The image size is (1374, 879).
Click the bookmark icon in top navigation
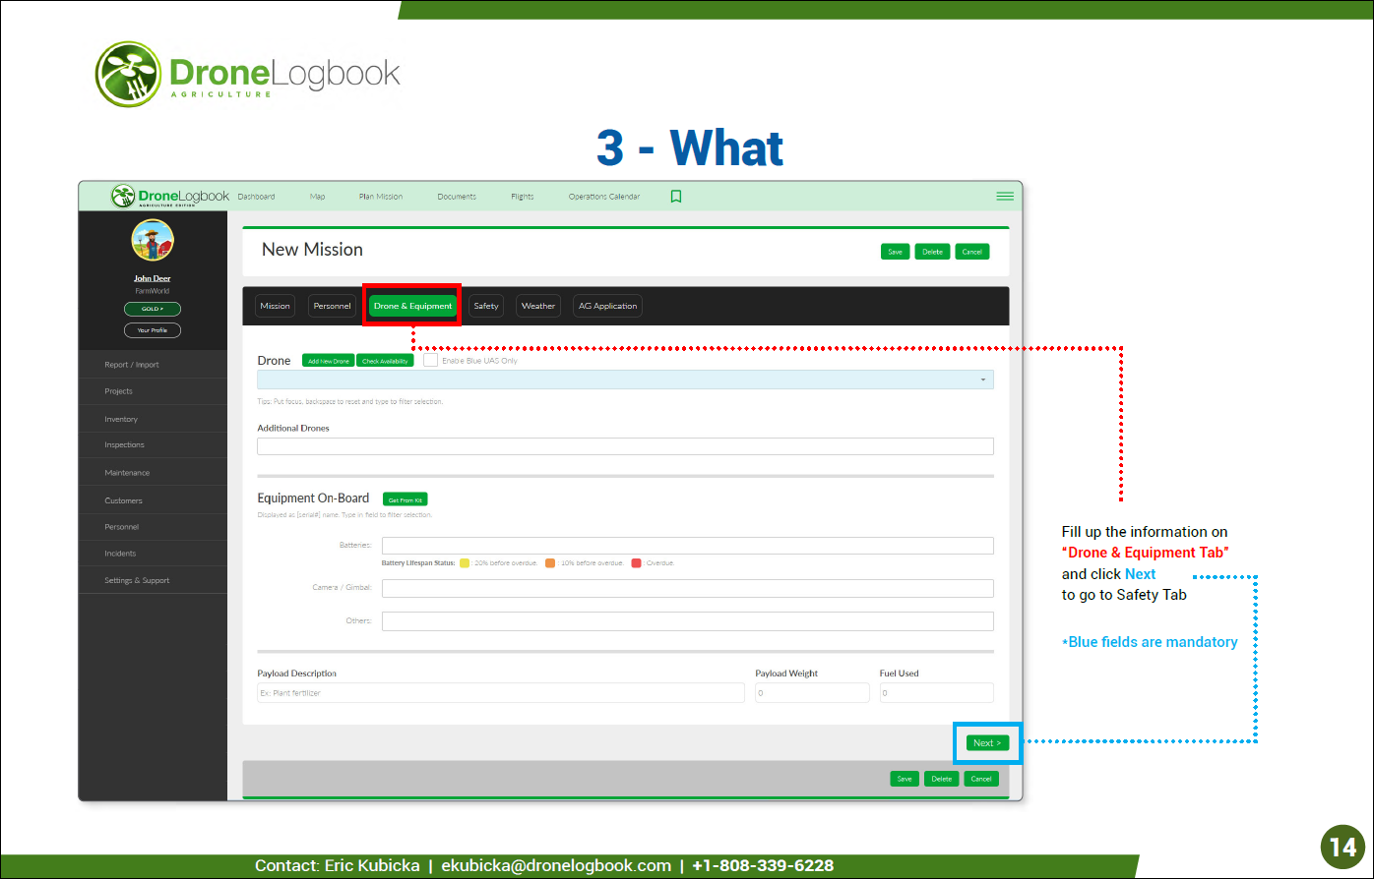point(676,197)
